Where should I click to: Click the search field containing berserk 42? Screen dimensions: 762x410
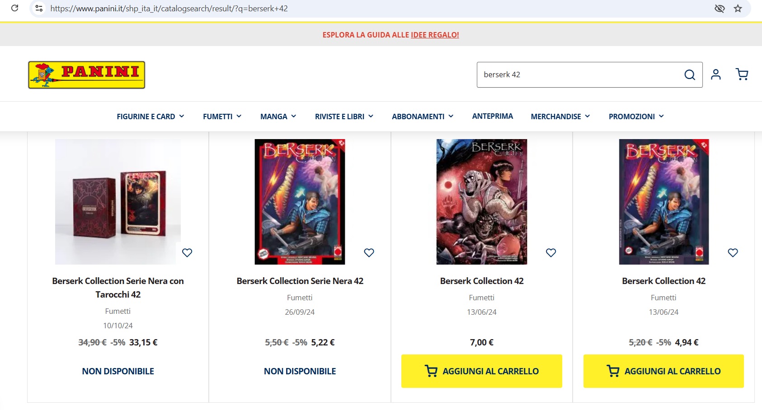point(580,75)
